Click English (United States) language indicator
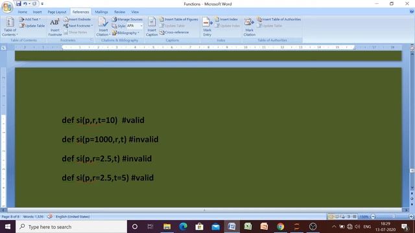This screenshot has width=415, height=233. tap(73, 217)
